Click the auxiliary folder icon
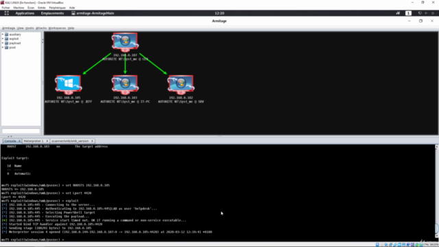This screenshot has height=247, width=439. click(7, 34)
